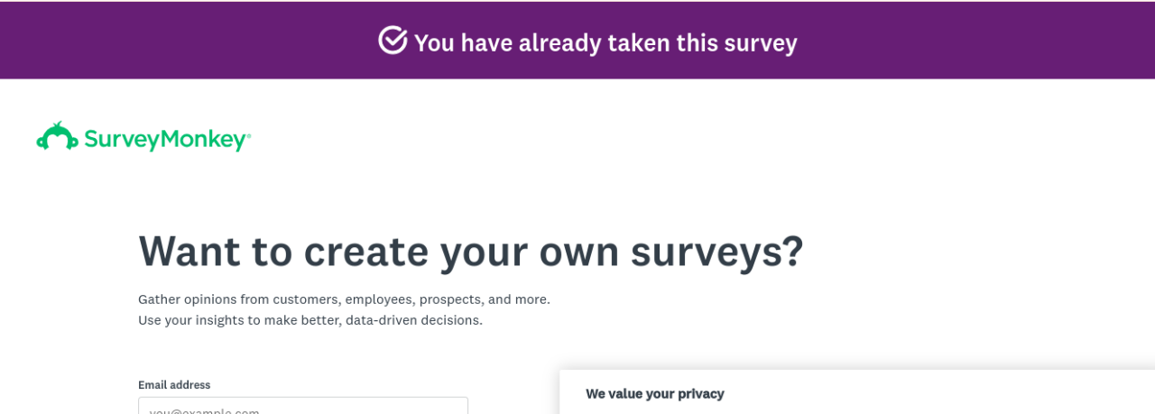The image size is (1155, 414).
Task: Click the "You have already taken this survey" message
Action: click(605, 42)
